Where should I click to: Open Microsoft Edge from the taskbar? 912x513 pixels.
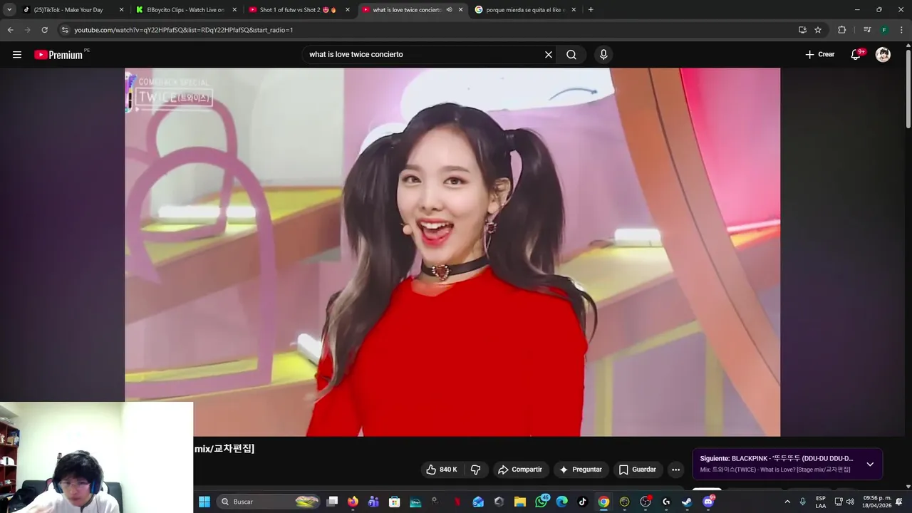[x=561, y=502]
